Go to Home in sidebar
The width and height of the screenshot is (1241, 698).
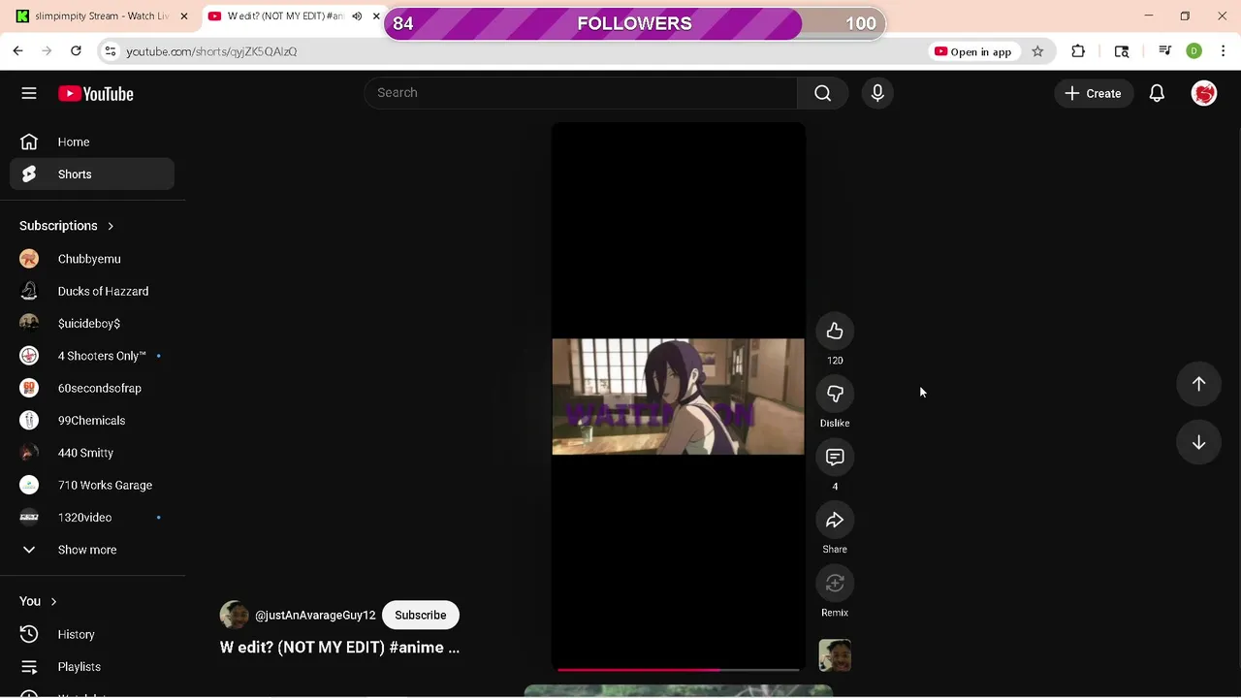pos(92,142)
